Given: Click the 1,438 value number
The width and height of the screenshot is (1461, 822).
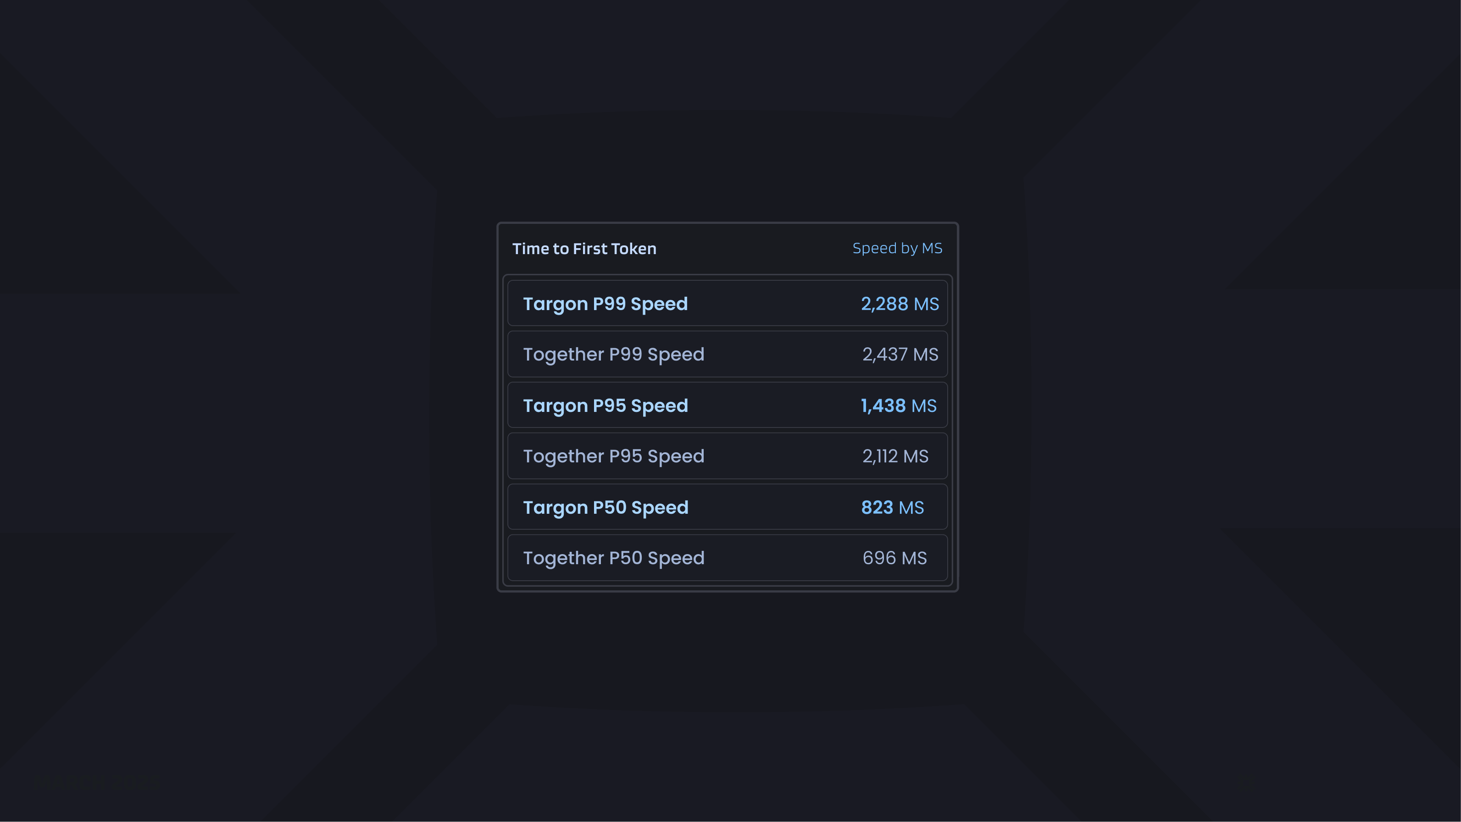Looking at the screenshot, I should coord(883,405).
